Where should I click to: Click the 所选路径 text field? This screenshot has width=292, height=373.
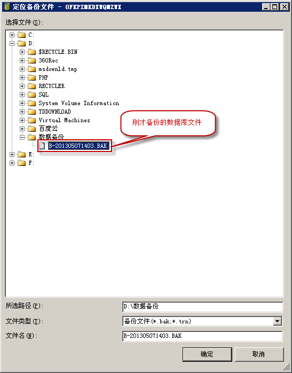pos(202,307)
